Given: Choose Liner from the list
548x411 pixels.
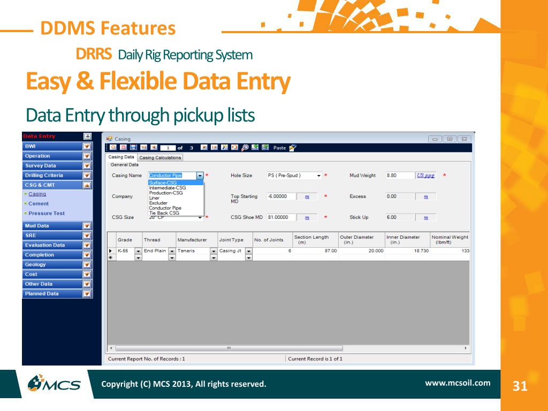Looking at the screenshot, I should (x=176, y=198).
